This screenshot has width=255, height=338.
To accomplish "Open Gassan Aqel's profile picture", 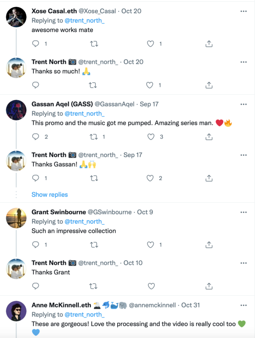I will click(16, 111).
